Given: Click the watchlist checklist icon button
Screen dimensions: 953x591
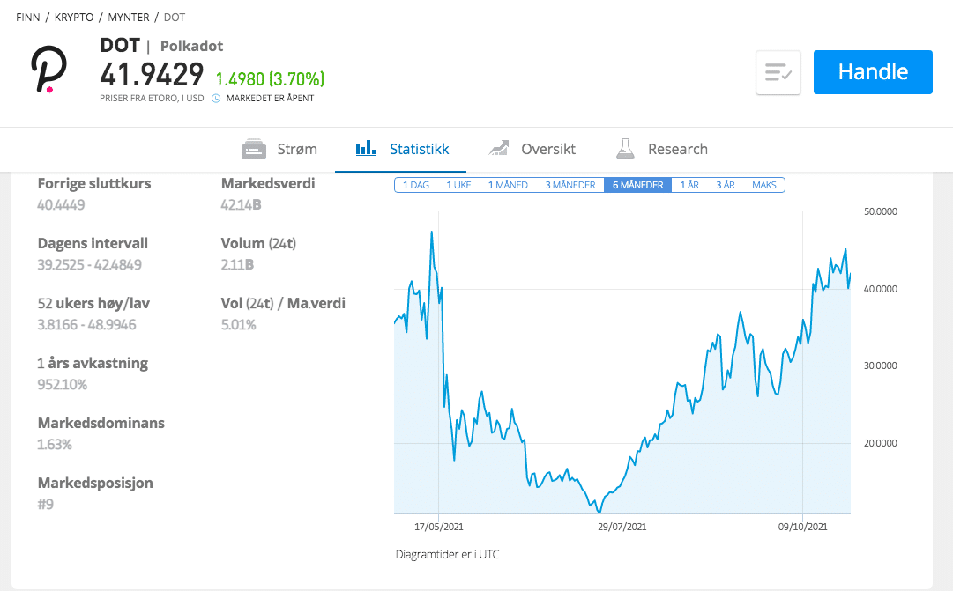Looking at the screenshot, I should (x=778, y=72).
